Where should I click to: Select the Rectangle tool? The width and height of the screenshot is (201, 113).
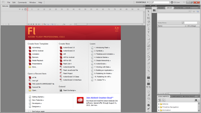click(x=149, y=39)
